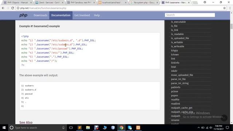
Task: Open the Chrome three-dot menu
Action: 230,8
